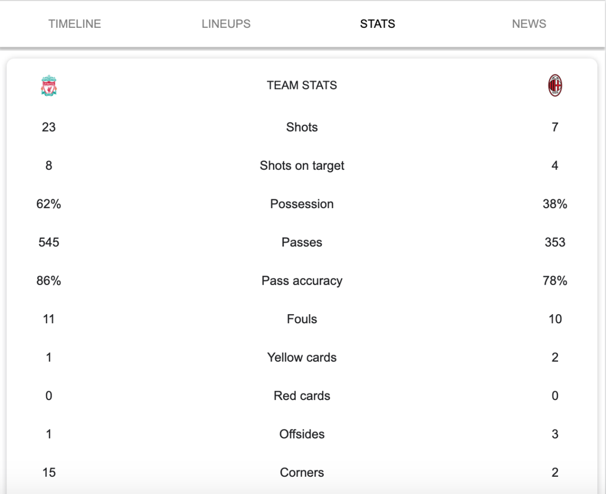Go to the NEWS tab
Screen dimensions: 606x494
529,24
